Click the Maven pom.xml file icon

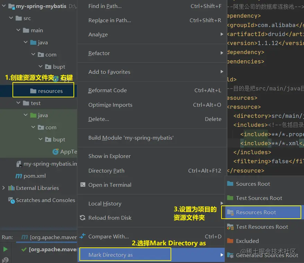[x=19, y=176]
